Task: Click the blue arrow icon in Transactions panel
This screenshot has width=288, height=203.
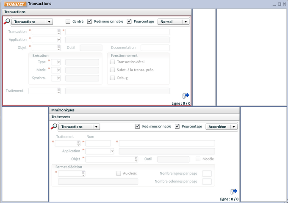Action: [186, 96]
